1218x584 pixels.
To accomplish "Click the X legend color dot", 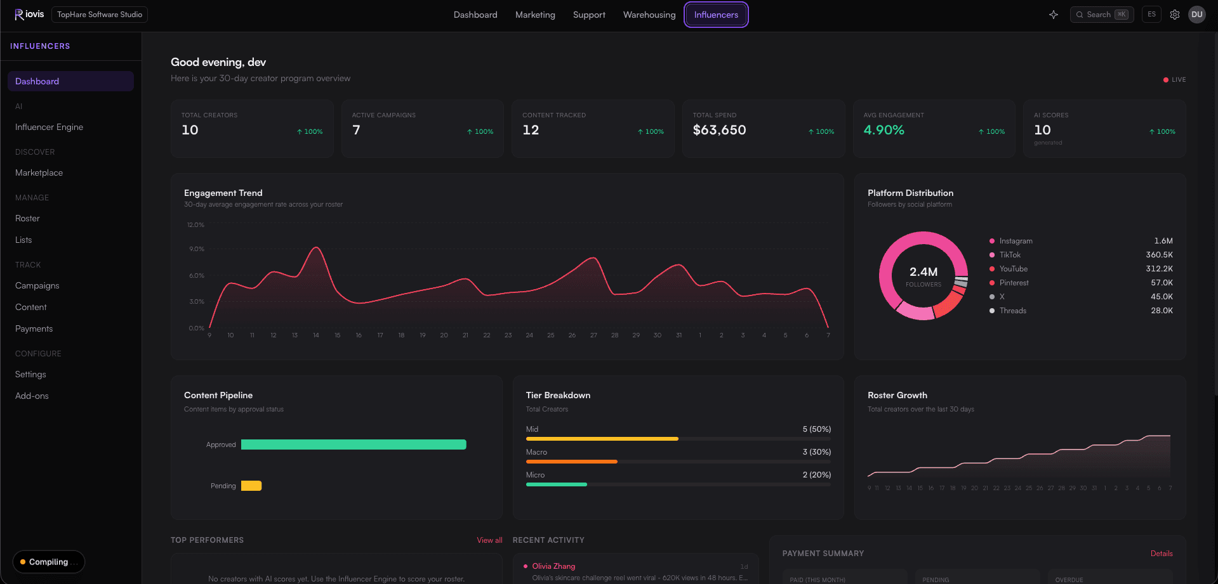I will [992, 297].
